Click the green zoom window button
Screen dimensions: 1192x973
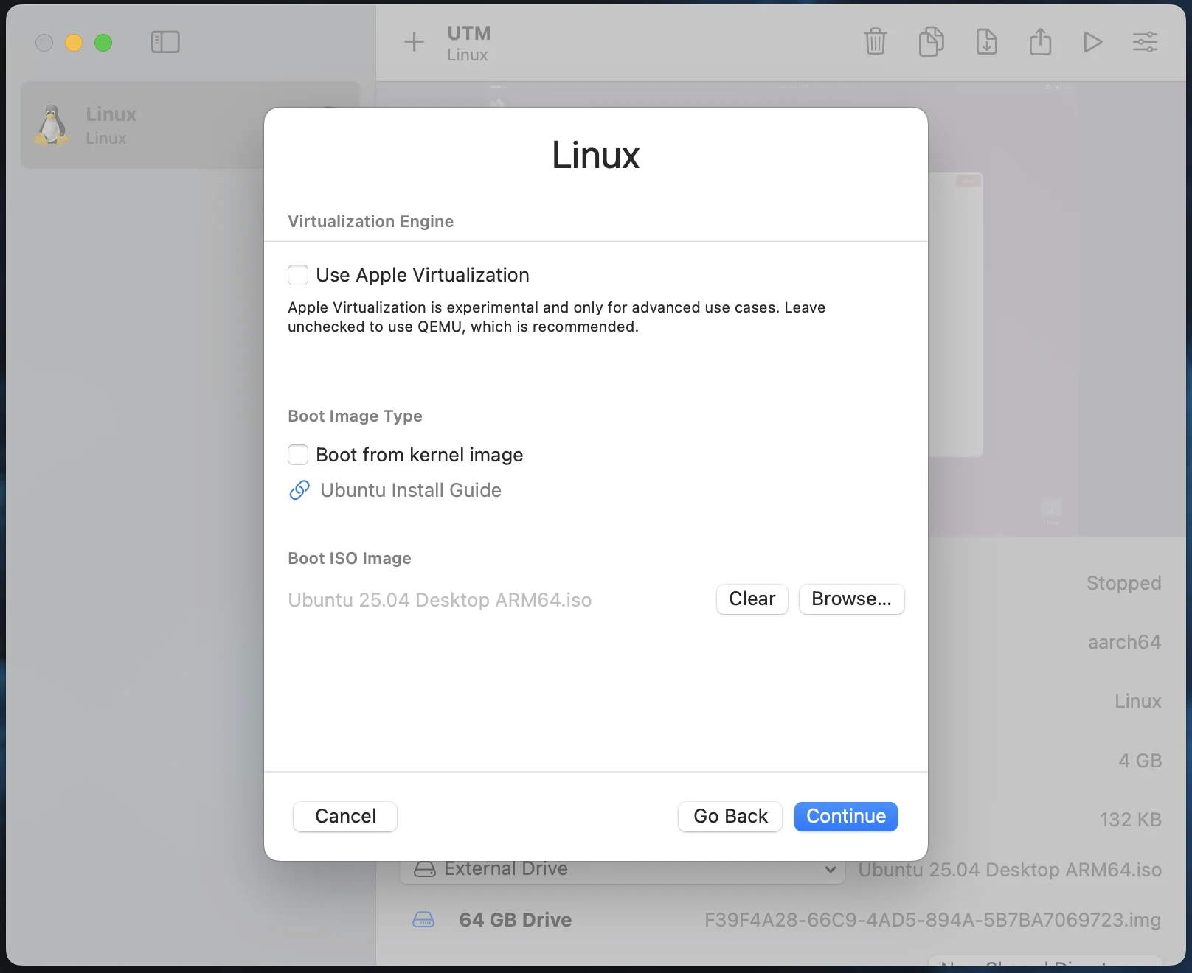coord(103,43)
